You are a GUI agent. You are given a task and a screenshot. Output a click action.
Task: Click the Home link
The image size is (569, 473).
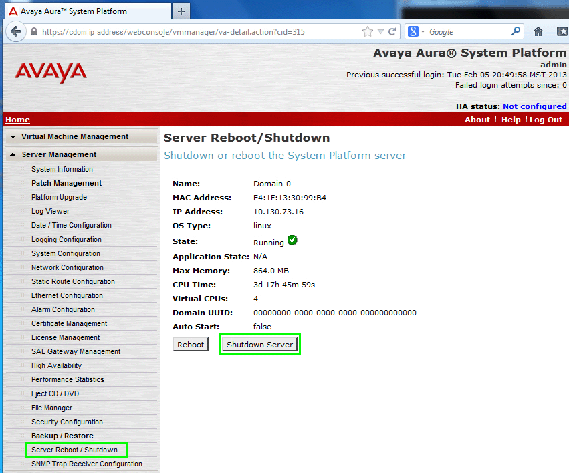[x=17, y=120]
